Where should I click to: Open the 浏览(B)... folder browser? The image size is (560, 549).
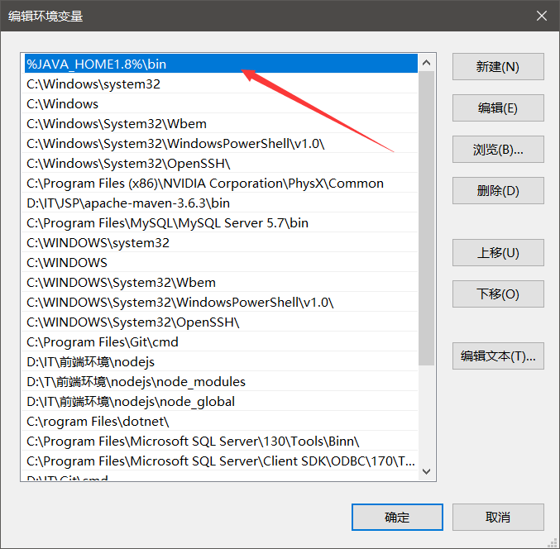coord(498,150)
